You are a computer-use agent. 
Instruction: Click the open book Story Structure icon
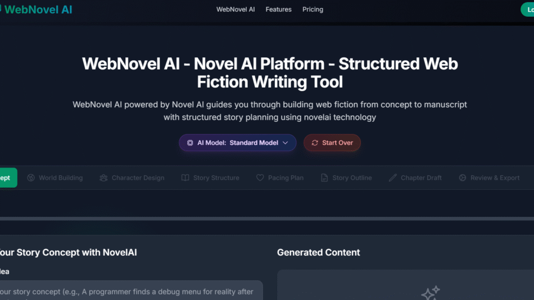tap(185, 178)
